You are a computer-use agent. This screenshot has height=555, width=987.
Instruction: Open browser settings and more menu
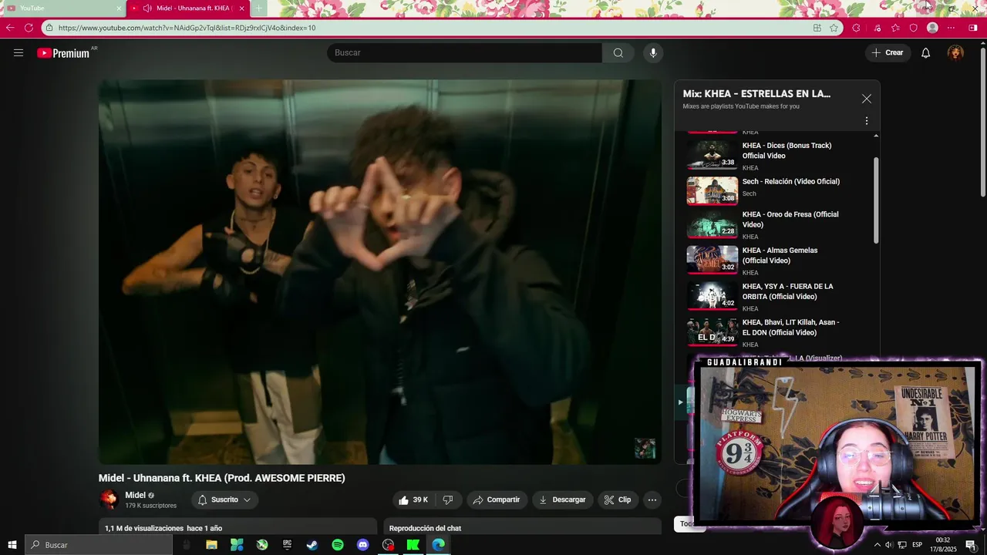point(951,28)
